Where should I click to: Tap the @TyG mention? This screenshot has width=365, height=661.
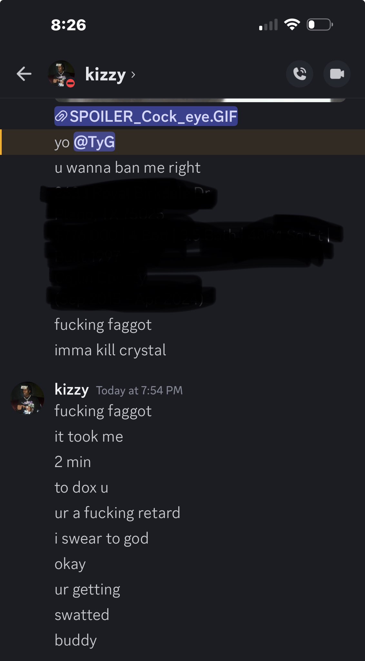94,142
